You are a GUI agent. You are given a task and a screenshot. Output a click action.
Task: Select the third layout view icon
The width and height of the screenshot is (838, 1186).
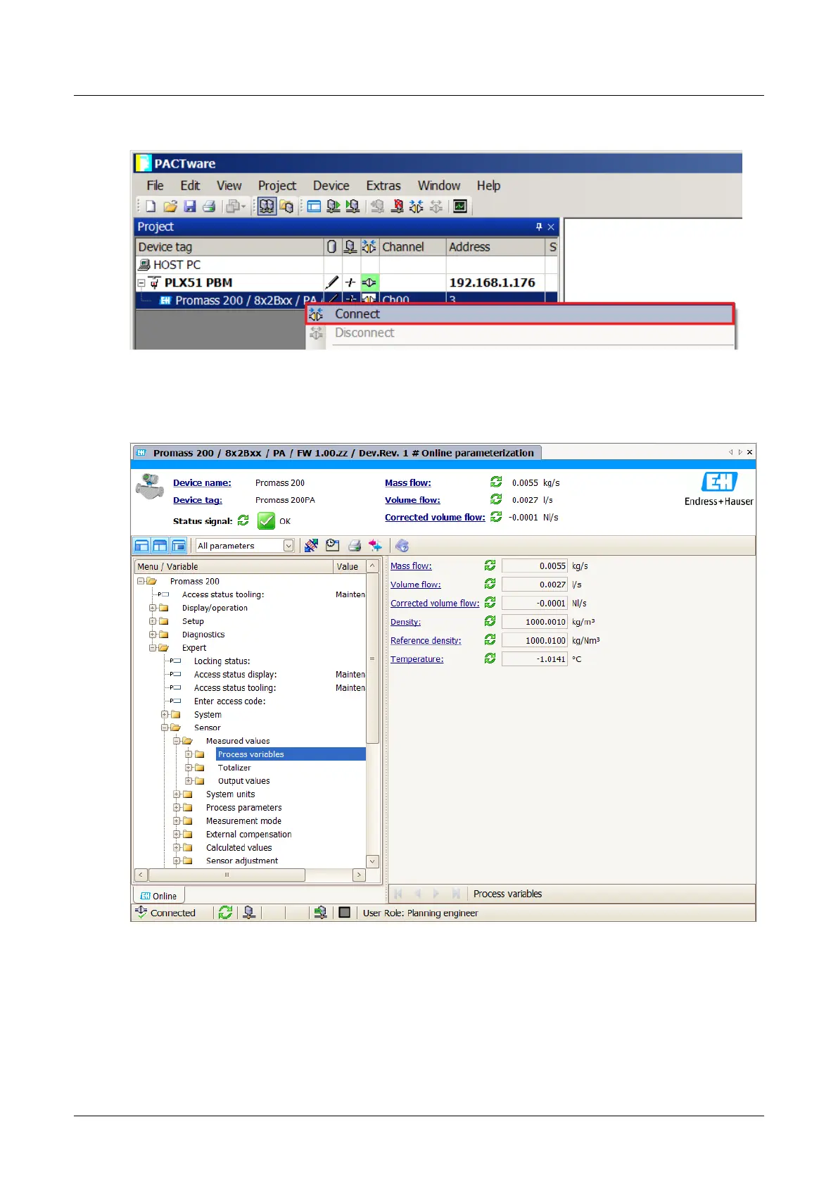179,546
